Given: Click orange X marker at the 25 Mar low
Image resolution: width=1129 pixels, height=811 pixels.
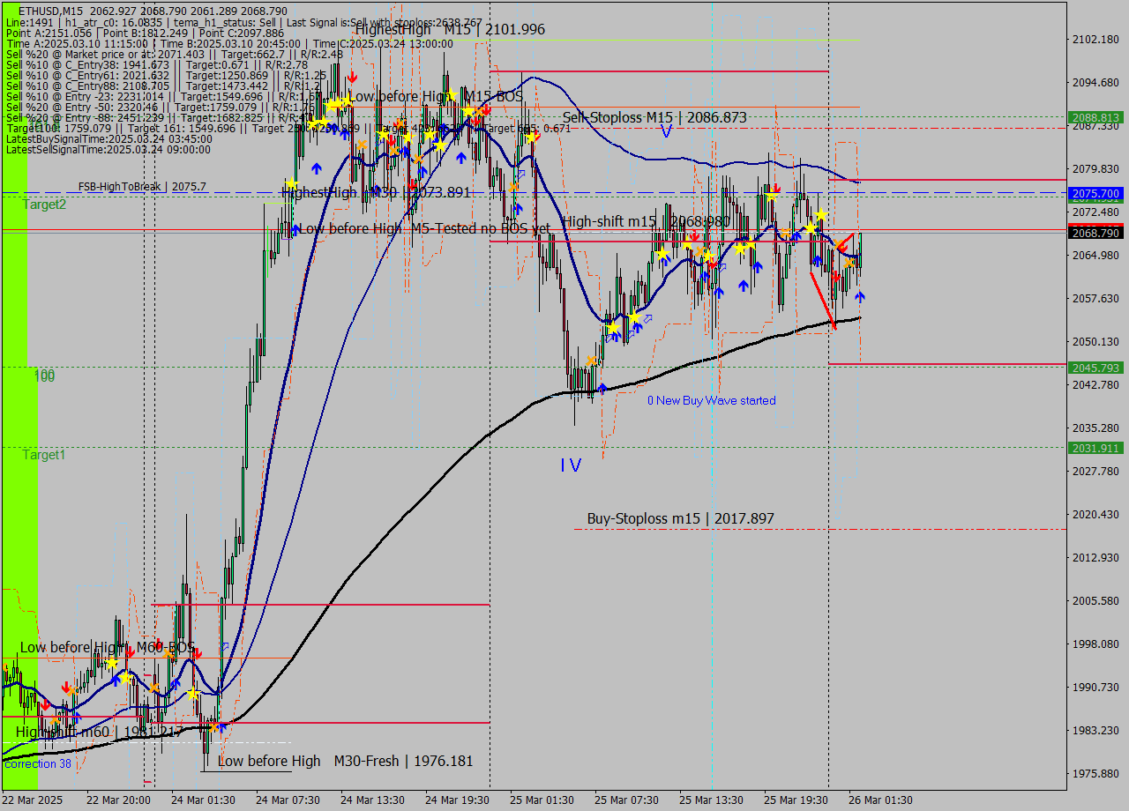Looking at the screenshot, I should click(591, 361).
